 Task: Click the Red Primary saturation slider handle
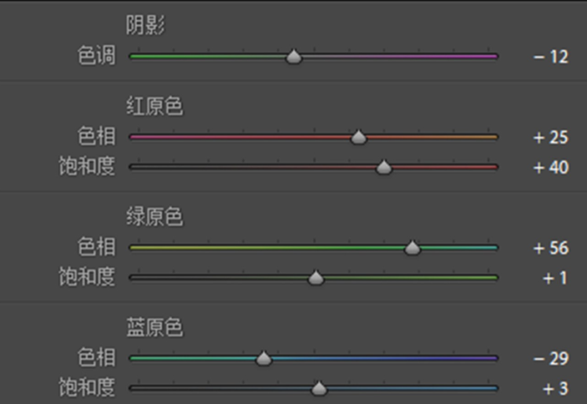384,168
